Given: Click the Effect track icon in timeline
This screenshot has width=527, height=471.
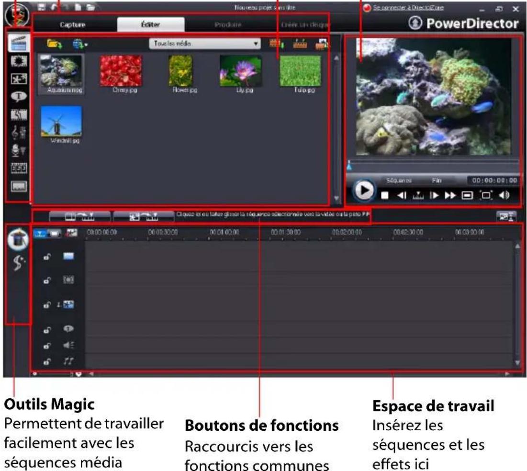Looking at the screenshot, I should [68, 280].
